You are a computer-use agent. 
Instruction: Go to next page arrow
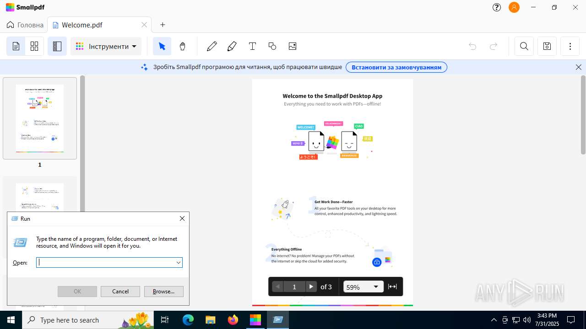[x=311, y=287]
